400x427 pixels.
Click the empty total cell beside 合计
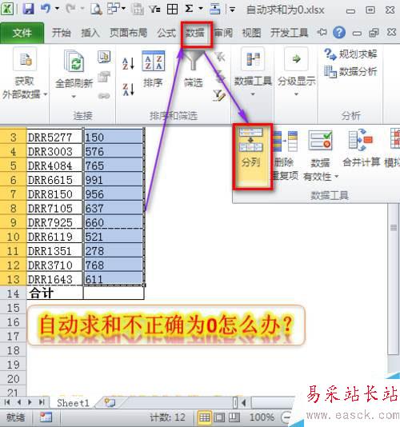(x=114, y=293)
